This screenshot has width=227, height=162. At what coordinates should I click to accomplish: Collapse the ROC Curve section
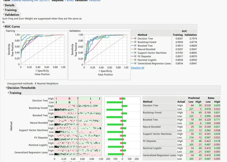(x=4, y=27)
